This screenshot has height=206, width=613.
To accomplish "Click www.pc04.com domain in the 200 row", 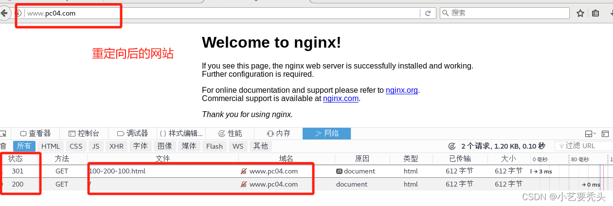I will point(273,184).
